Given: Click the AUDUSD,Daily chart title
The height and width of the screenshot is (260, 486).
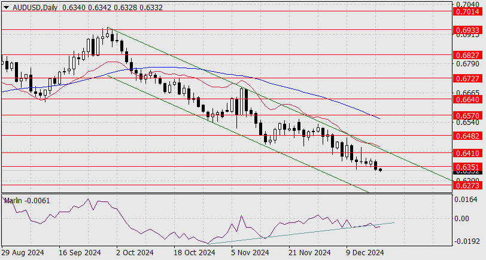Looking at the screenshot, I should pyautogui.click(x=35, y=7).
